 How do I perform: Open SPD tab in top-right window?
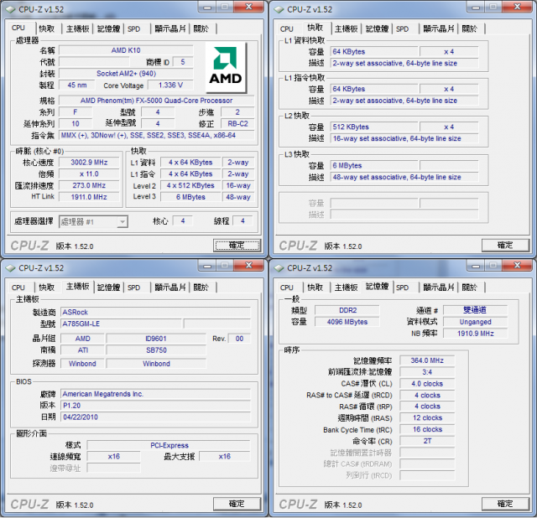coord(403,28)
